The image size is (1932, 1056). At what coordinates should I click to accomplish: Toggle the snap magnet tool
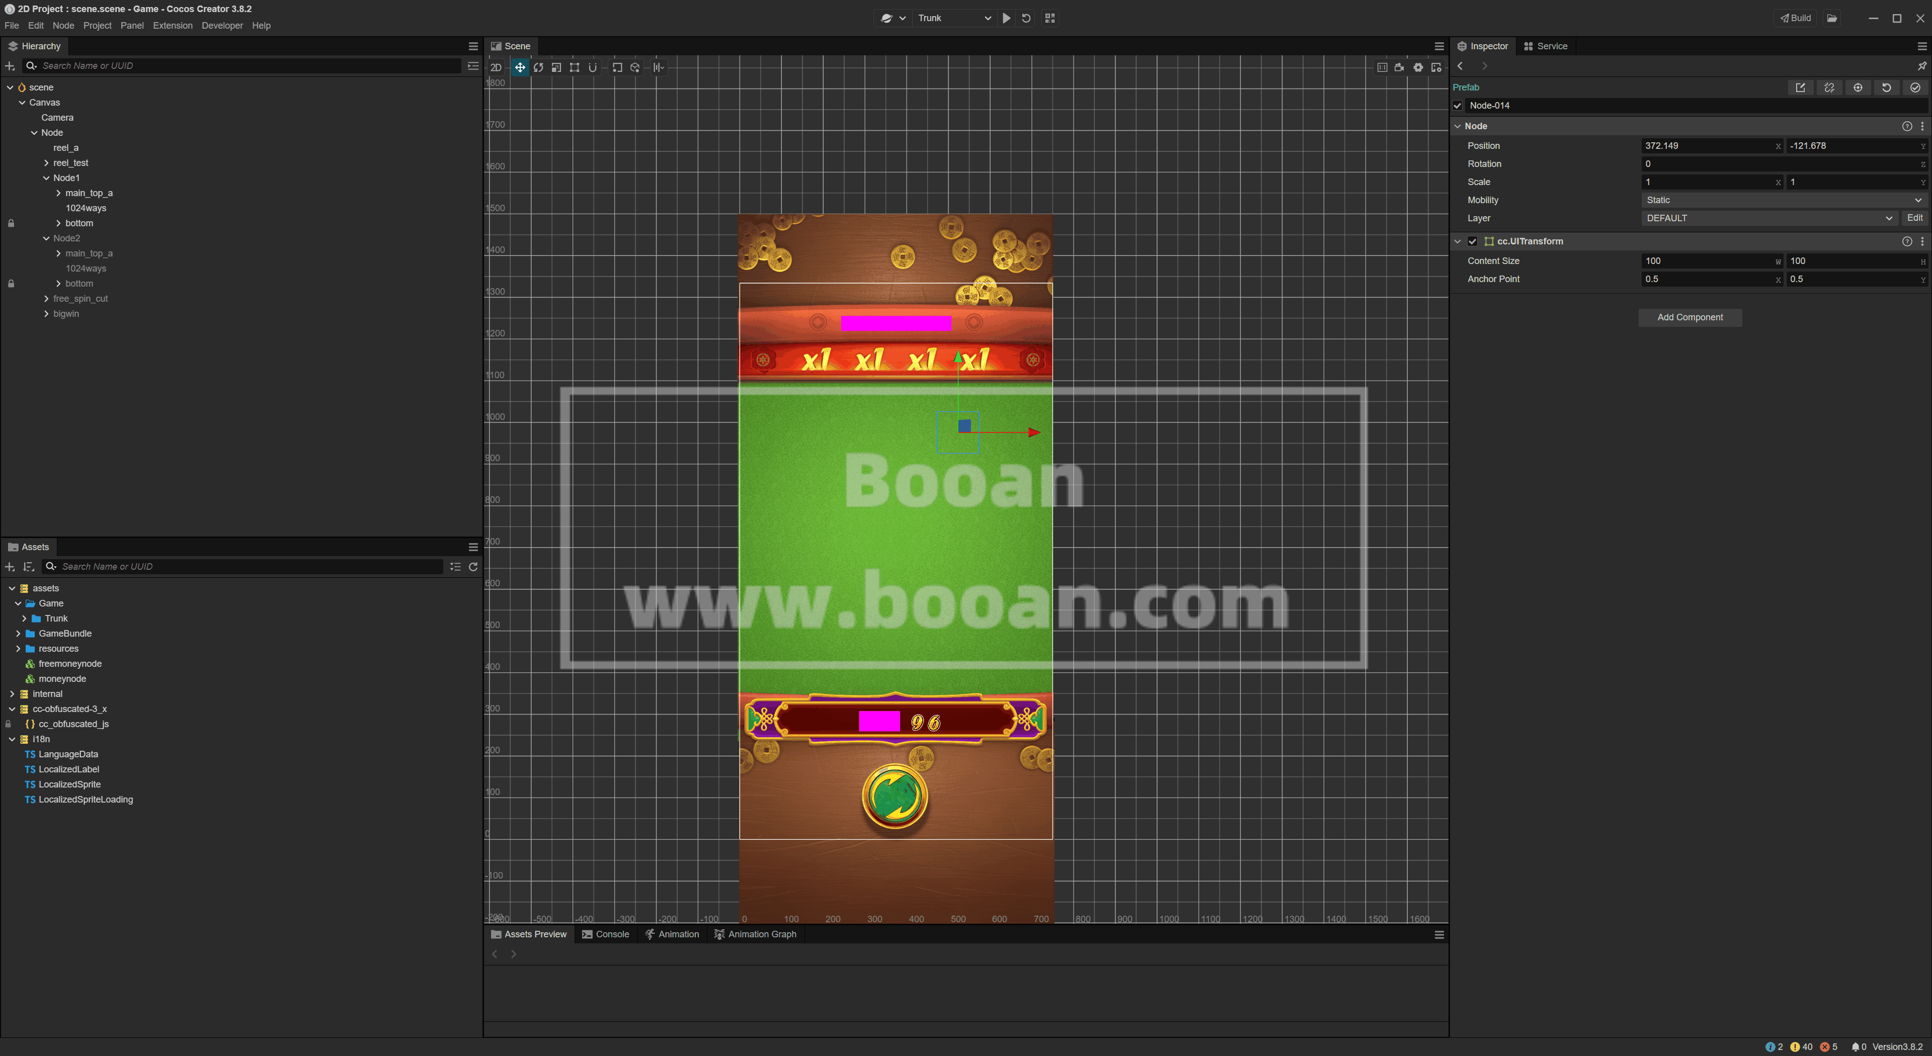(593, 67)
